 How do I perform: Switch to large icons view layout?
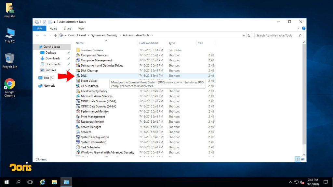(303, 159)
